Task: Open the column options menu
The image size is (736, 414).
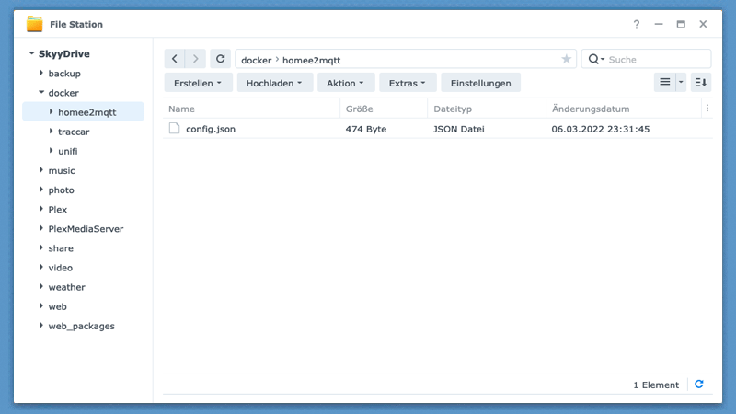Action: [707, 109]
